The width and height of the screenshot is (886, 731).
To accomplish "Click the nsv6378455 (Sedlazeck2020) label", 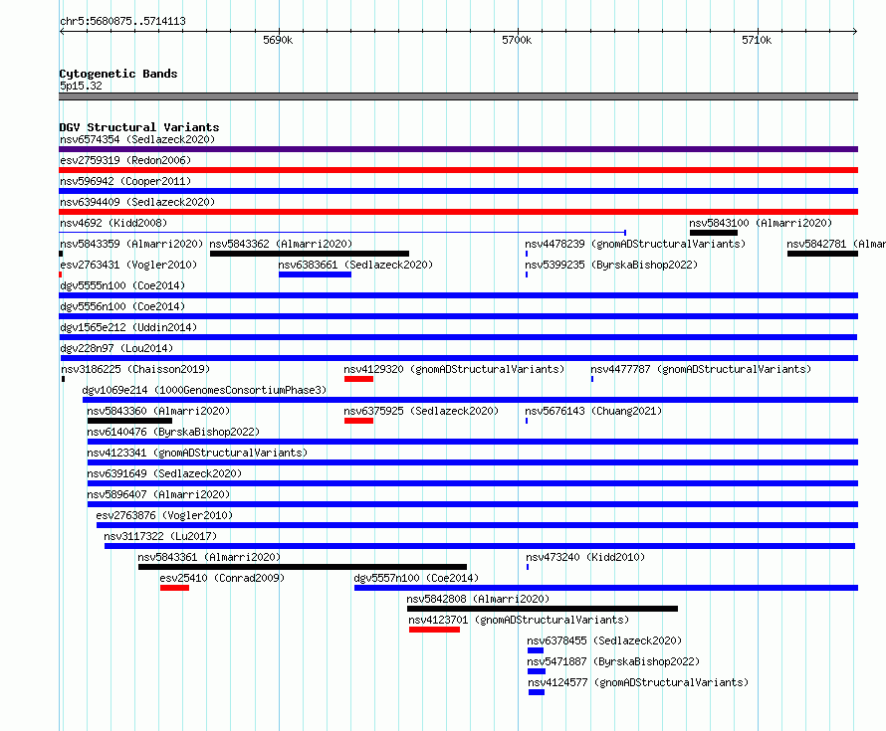I will 604,640.
